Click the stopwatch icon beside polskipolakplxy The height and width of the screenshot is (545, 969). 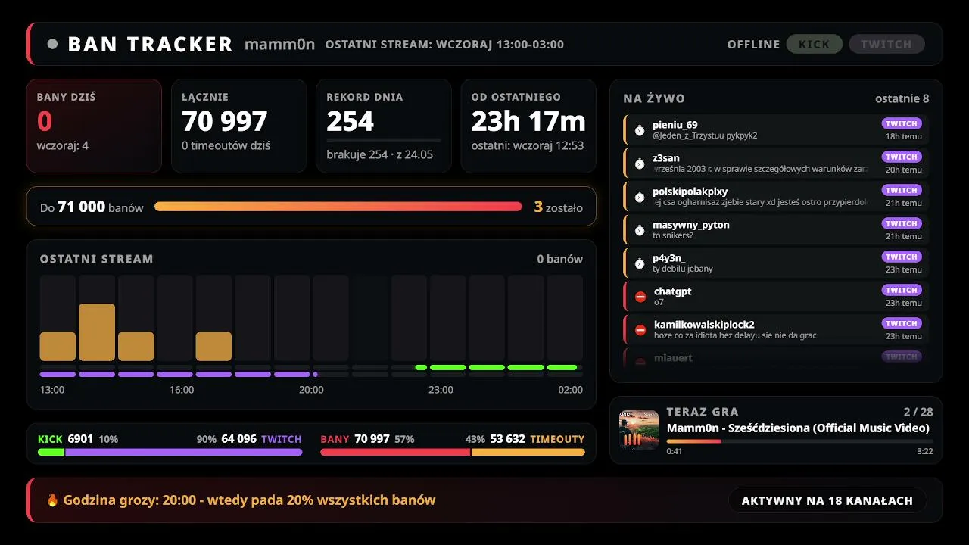click(640, 197)
